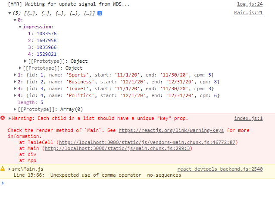Expand element 2 named Business
Viewport: 275px width, 199px height.
click(15, 82)
